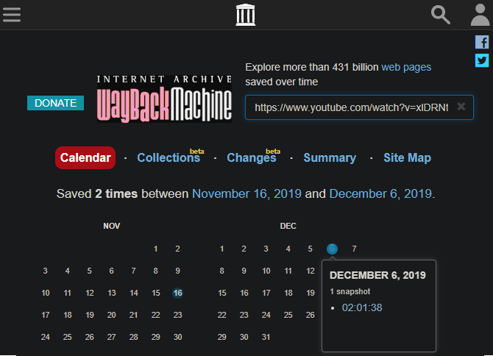Click inside the YouTube URL input field
This screenshot has width=493, height=356.
pos(350,107)
